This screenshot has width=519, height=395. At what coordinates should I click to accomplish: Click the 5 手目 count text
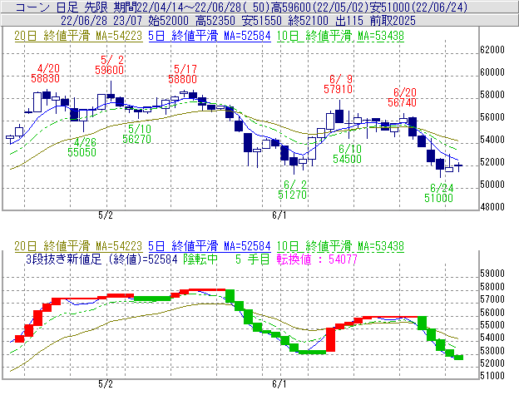pyautogui.click(x=253, y=259)
